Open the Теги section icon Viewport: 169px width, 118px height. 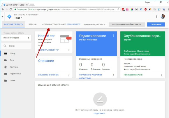(x=5, y=60)
